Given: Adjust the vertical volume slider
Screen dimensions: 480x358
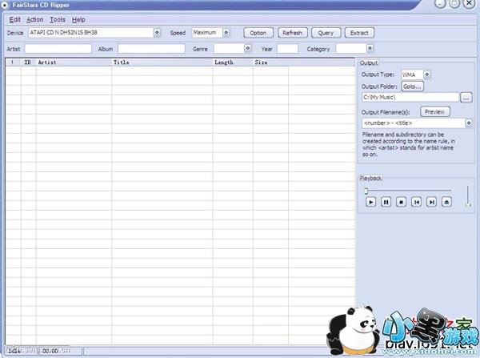Looking at the screenshot, I should point(468,196).
